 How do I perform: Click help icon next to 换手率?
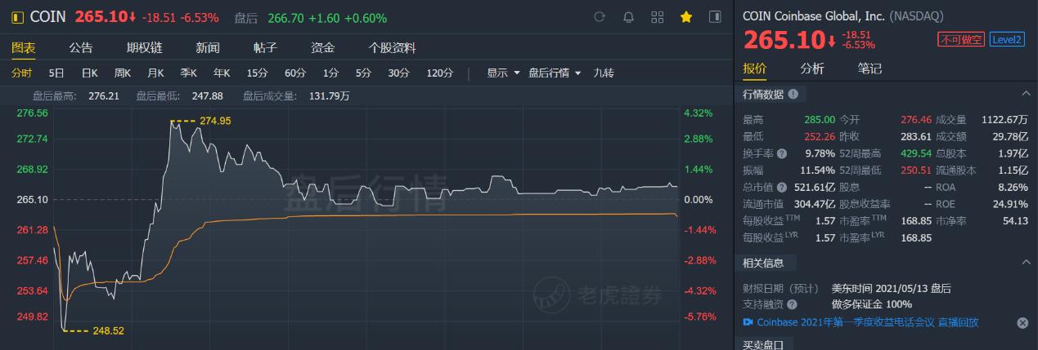tap(782, 153)
